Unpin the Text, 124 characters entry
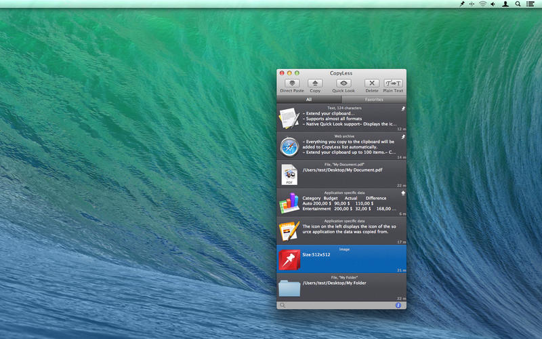 [x=402, y=108]
